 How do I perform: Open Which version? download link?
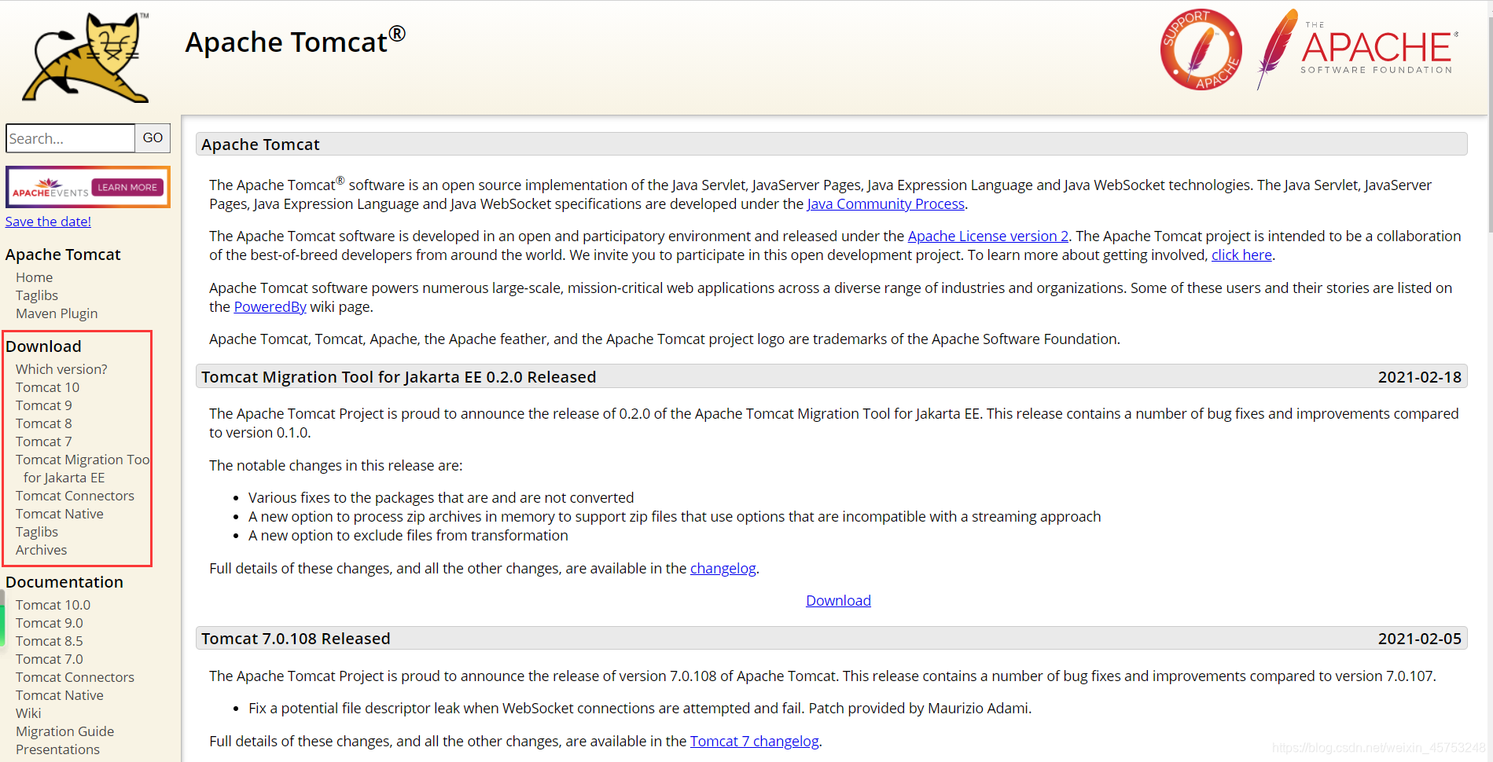61,369
